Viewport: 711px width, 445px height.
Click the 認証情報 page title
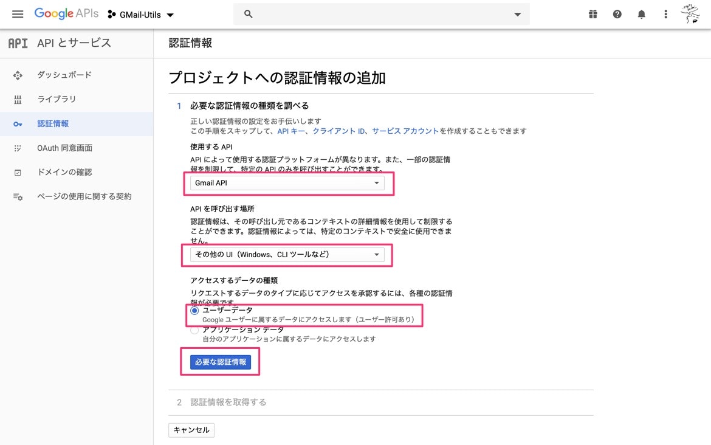pos(190,43)
